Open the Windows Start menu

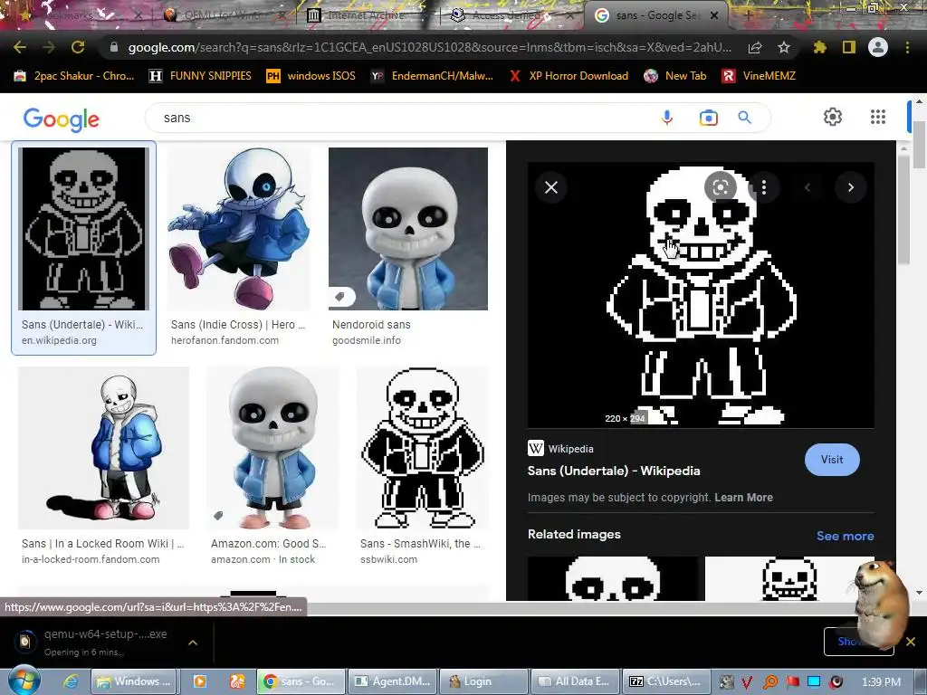click(24, 681)
